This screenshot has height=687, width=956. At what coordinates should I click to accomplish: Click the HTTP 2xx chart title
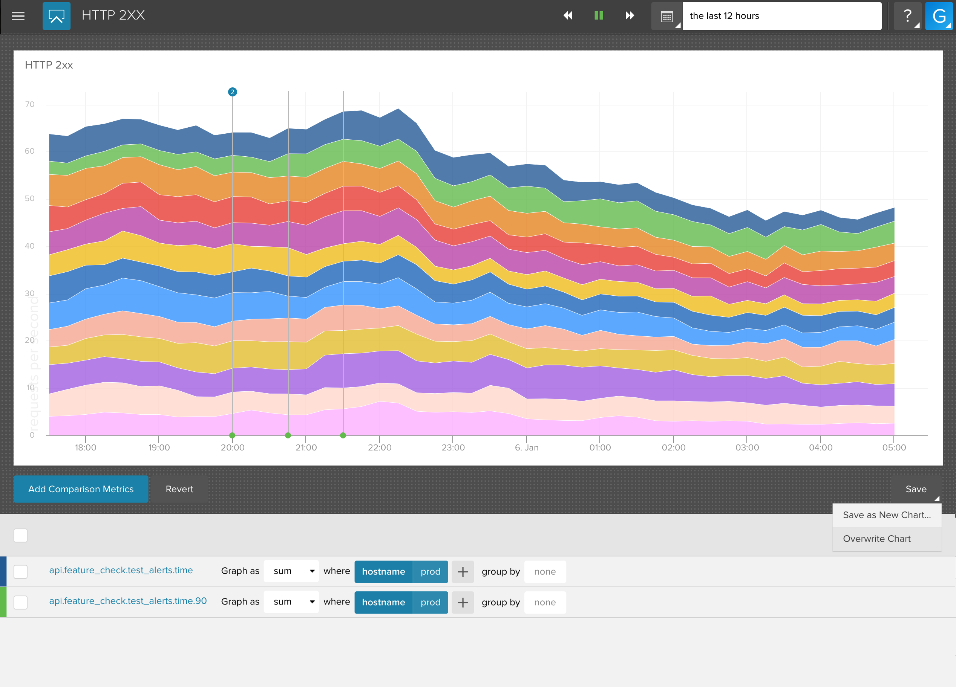point(49,65)
